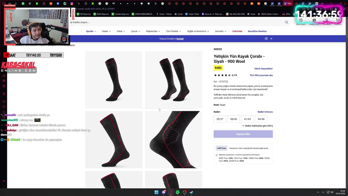This screenshot has width=348, height=196.
Task: Open volume control in system tray
Action: click(332, 192)
